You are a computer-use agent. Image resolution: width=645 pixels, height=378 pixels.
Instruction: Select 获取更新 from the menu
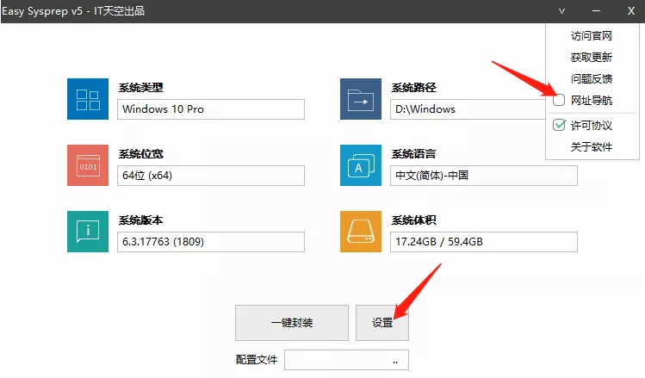[591, 58]
